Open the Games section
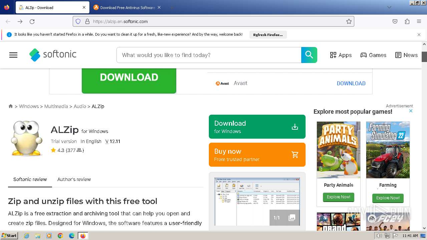427x240 pixels. pyautogui.click(x=373, y=55)
